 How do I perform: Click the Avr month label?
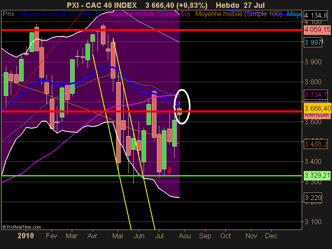coord(93,236)
